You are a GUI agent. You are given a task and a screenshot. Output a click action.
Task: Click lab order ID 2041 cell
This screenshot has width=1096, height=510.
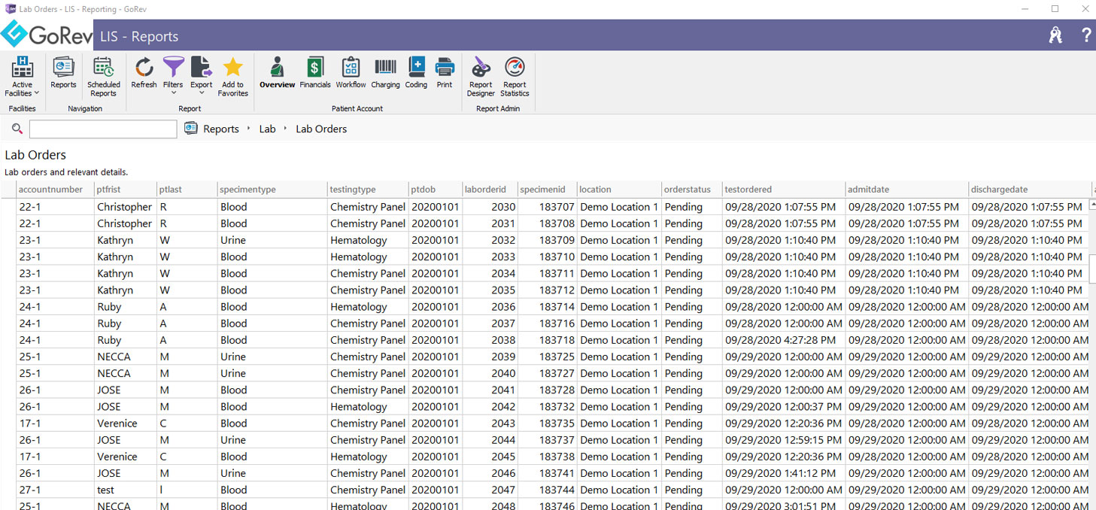click(x=490, y=390)
